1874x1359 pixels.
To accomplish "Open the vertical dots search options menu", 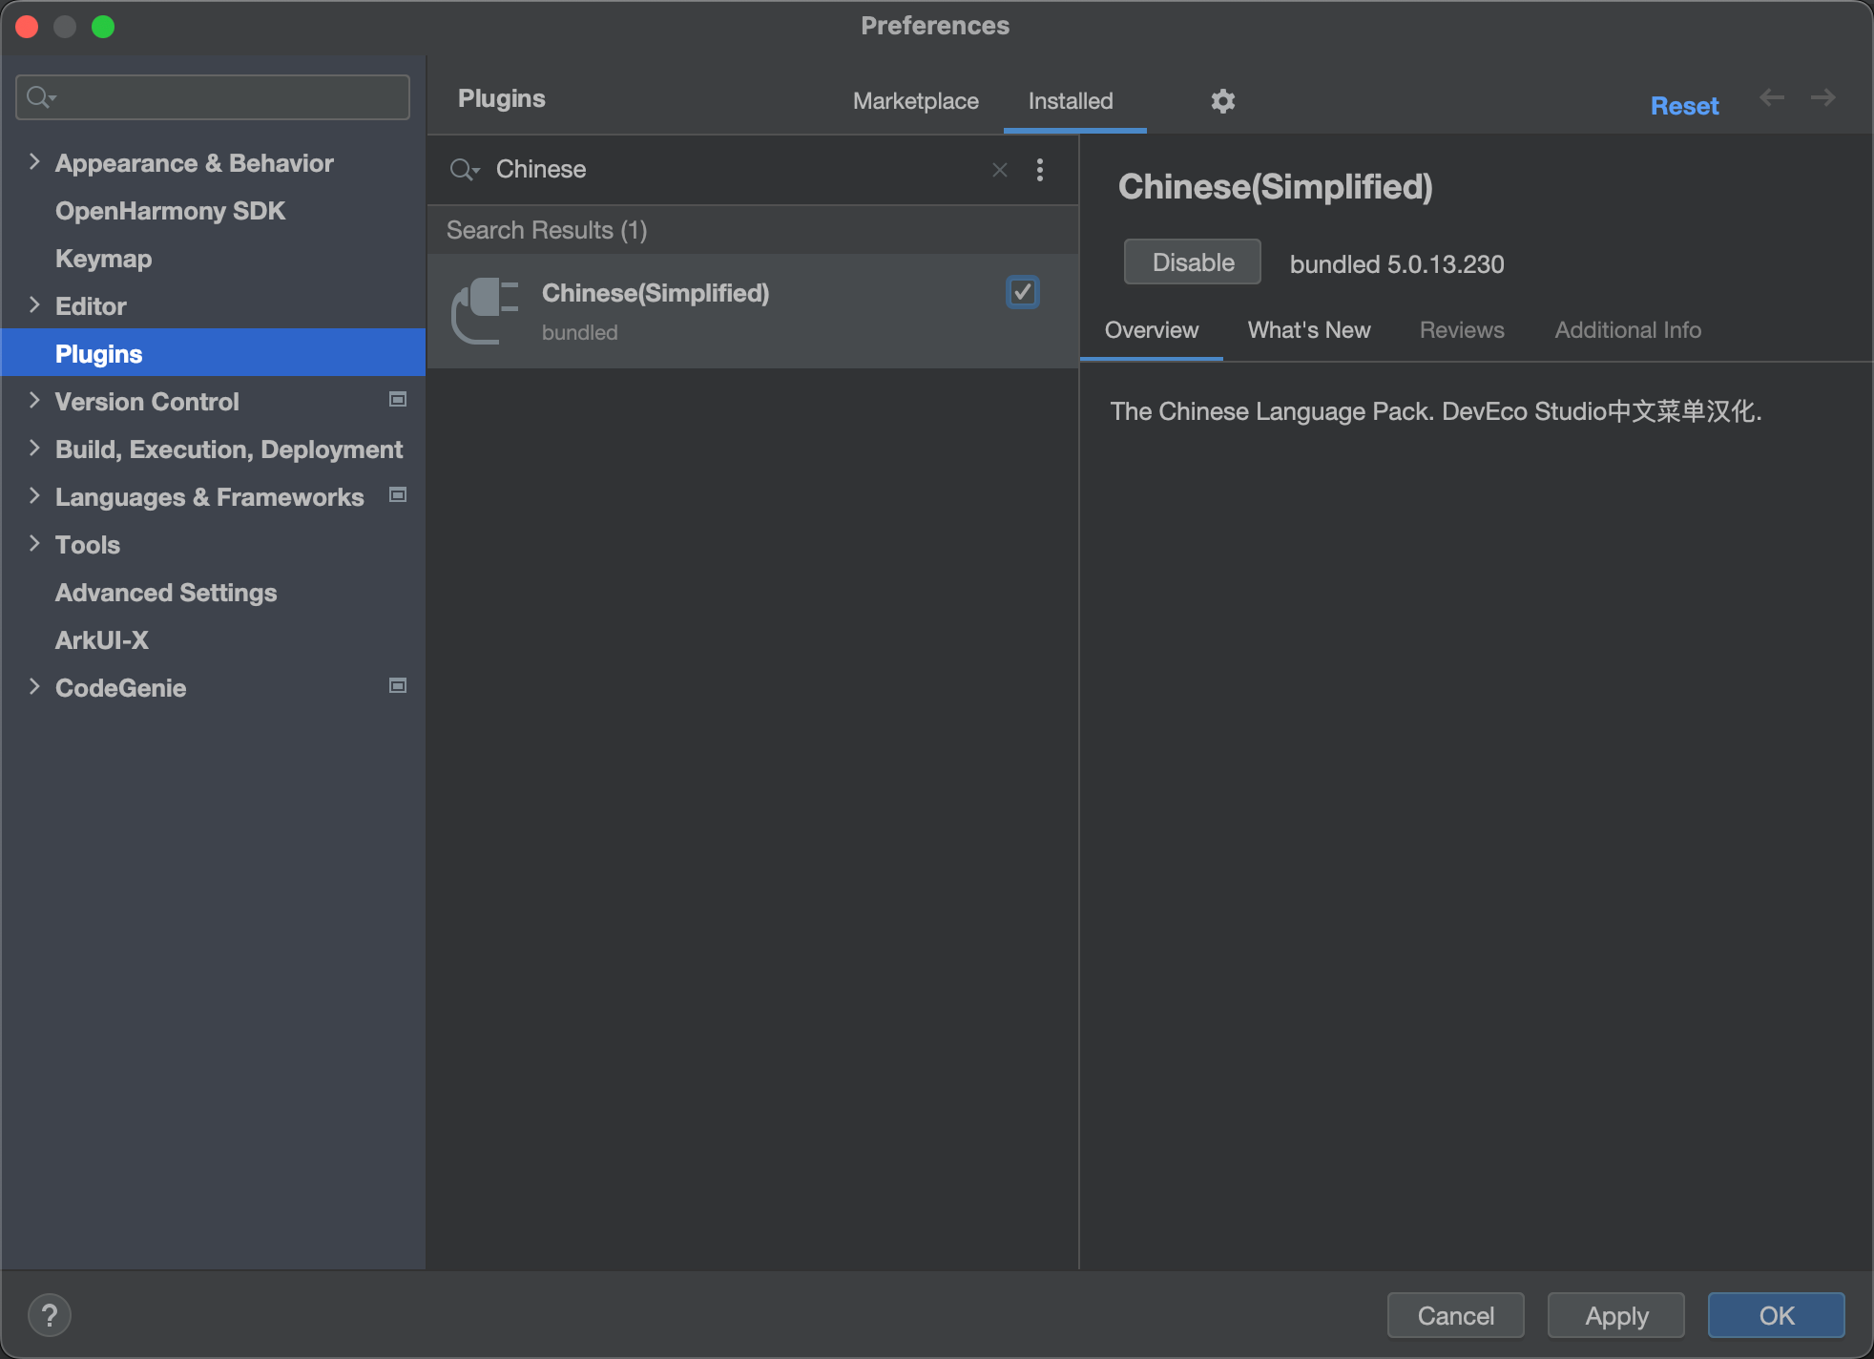I will pyautogui.click(x=1039, y=170).
